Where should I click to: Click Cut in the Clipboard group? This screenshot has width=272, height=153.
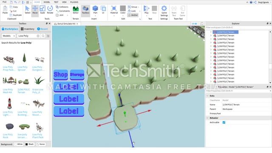[x=13, y=11]
